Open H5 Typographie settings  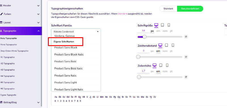tap(8, 82)
